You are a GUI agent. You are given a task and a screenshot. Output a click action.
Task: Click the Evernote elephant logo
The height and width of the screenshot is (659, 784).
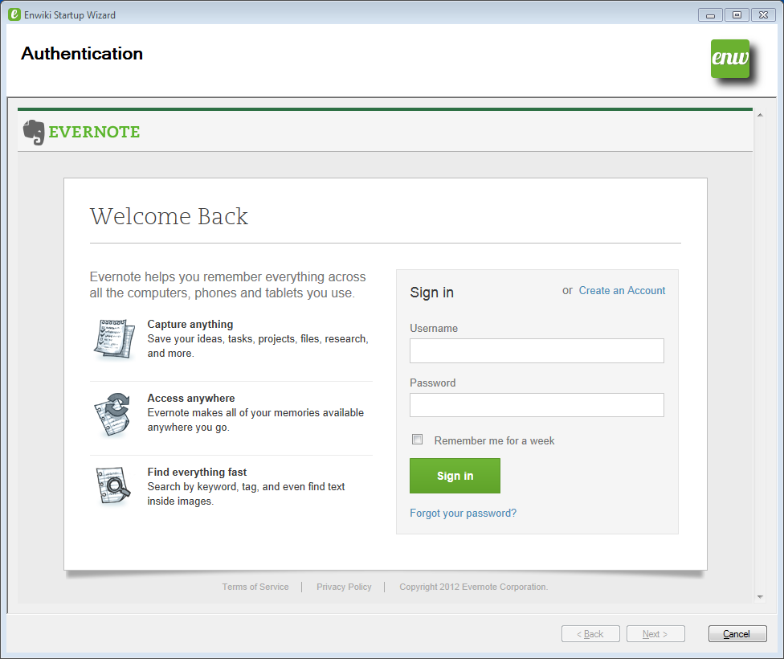pyautogui.click(x=34, y=132)
